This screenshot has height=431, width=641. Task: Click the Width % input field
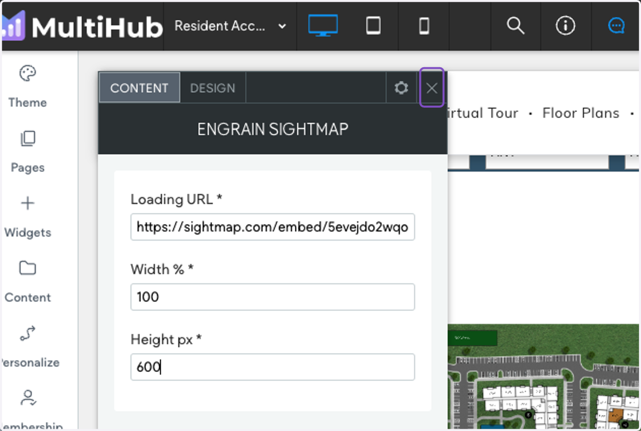click(272, 297)
